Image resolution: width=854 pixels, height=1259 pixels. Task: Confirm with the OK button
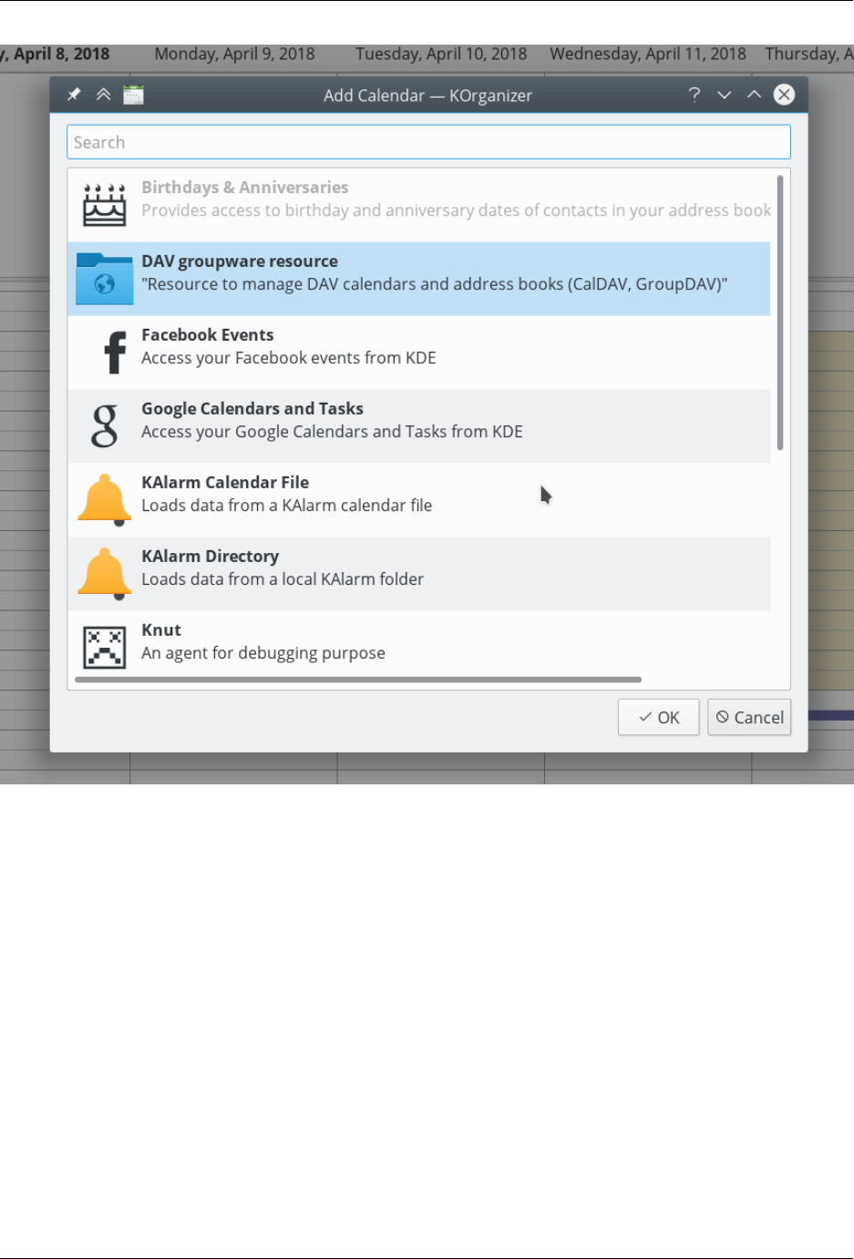click(658, 717)
